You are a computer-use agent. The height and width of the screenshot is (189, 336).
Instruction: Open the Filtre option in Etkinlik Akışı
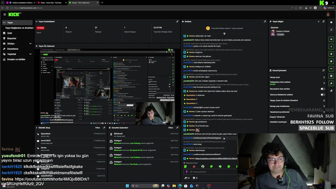pos(97,128)
